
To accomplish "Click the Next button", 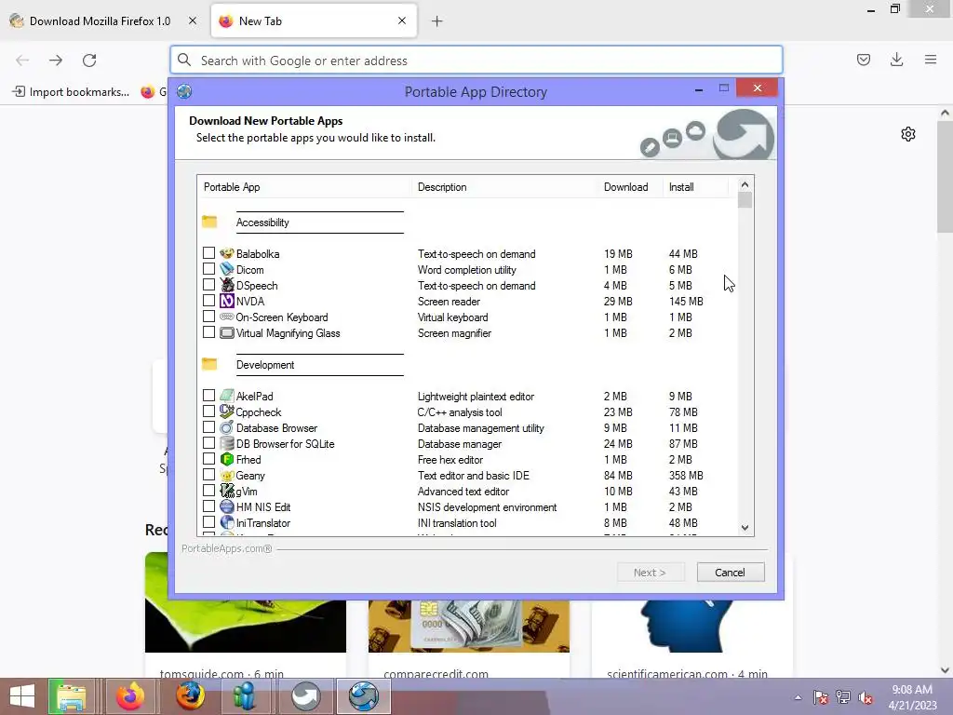I will [x=651, y=573].
